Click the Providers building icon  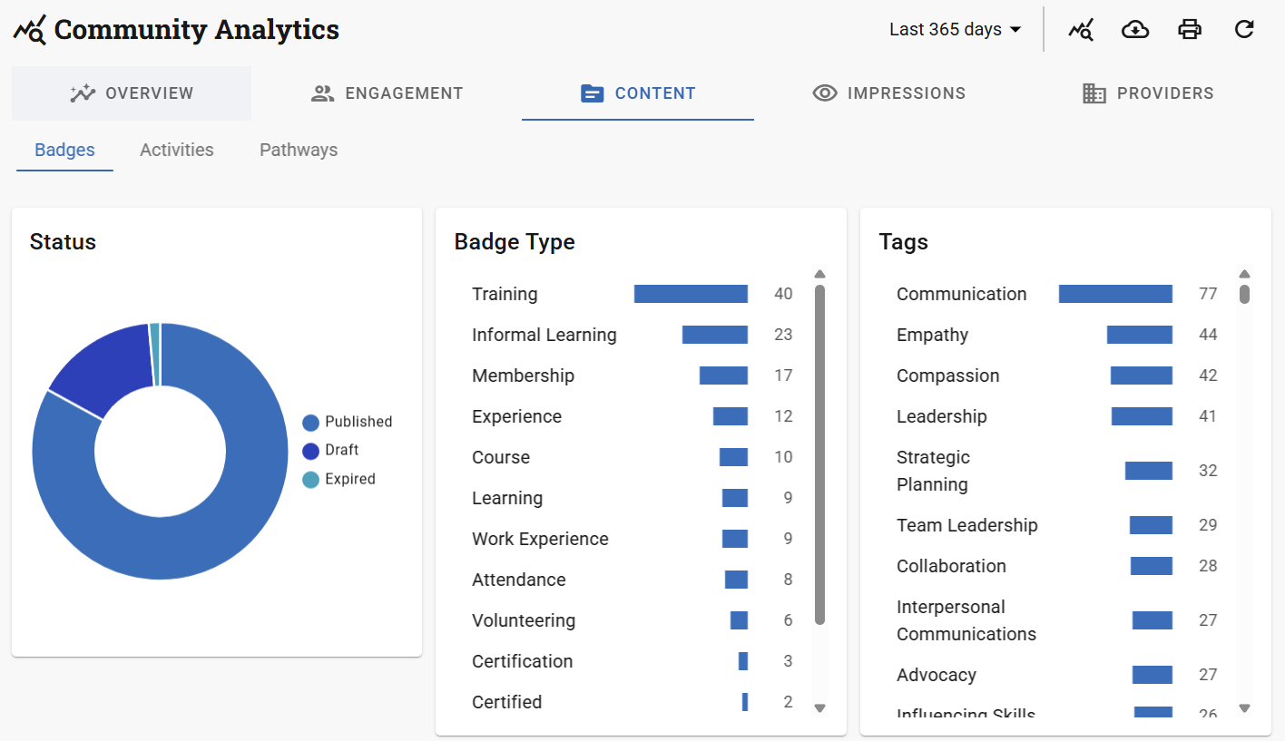[1094, 93]
